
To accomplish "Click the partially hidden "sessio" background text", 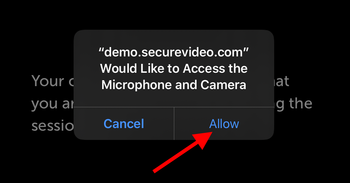I will pos(52,126).
